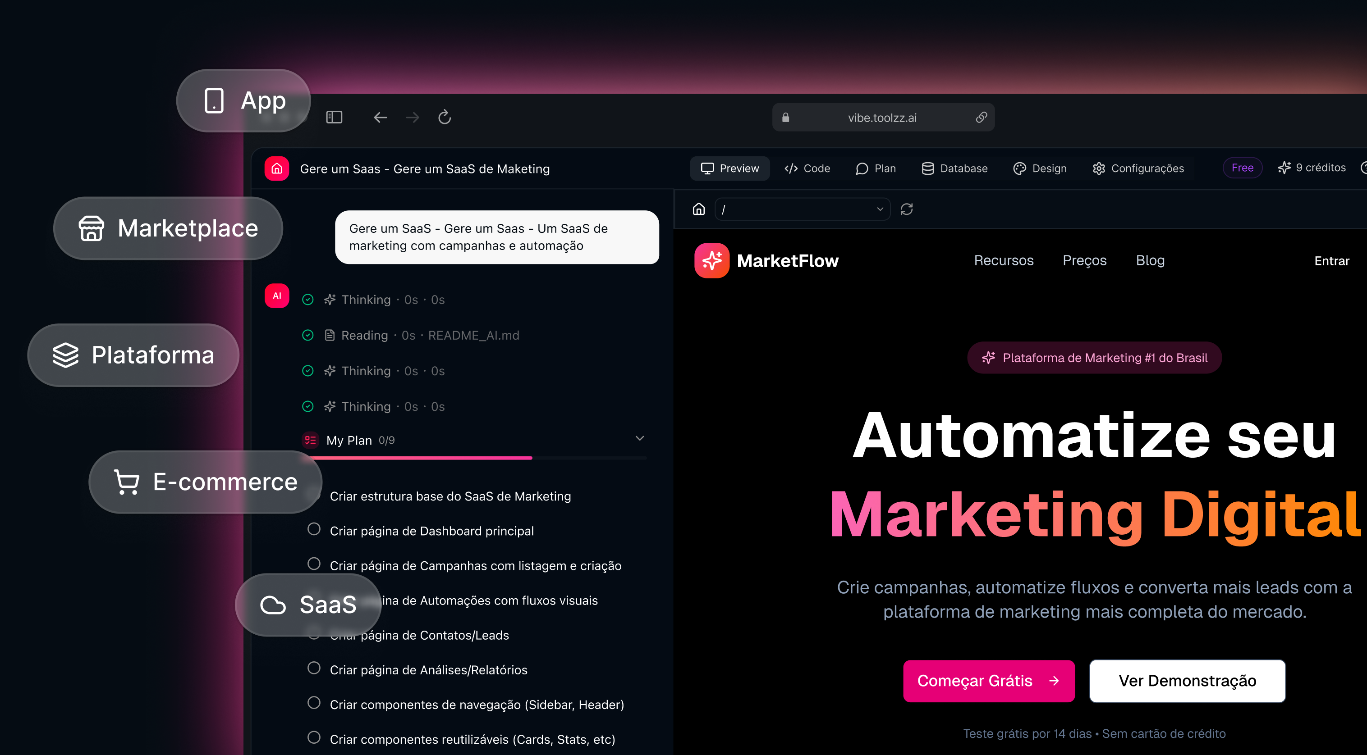The height and width of the screenshot is (755, 1367).
Task: Open the Database tab
Action: (954, 168)
